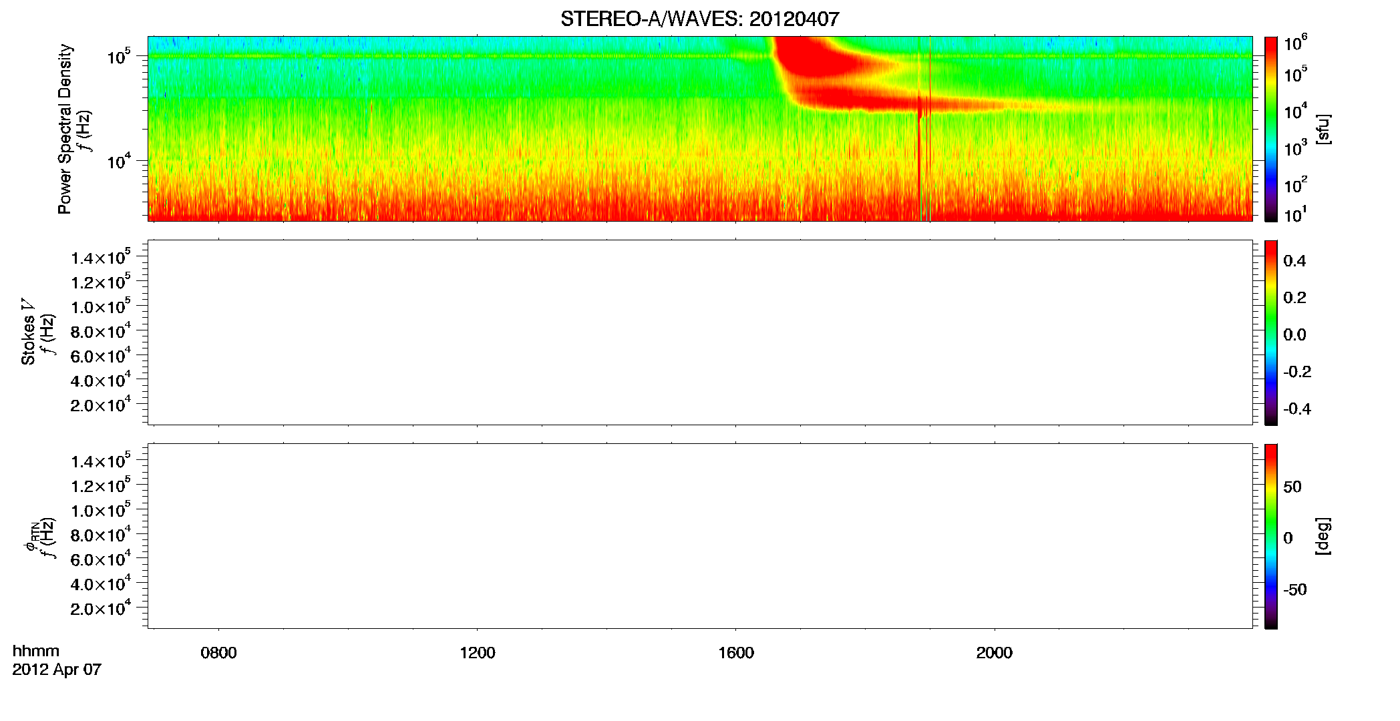Click the Power Spectral Density axis label
The height and width of the screenshot is (721, 1400).
pyautogui.click(x=65, y=129)
